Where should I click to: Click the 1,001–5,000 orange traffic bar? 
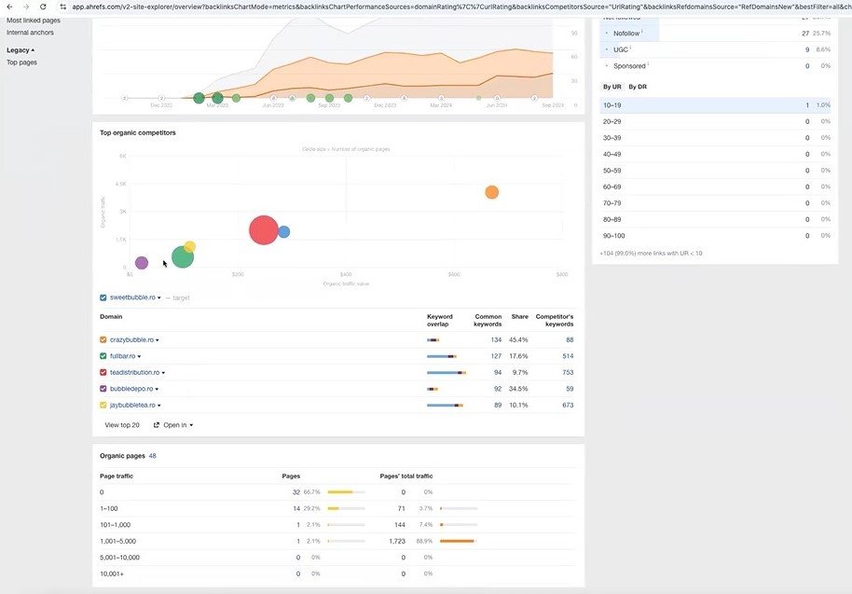click(x=457, y=541)
